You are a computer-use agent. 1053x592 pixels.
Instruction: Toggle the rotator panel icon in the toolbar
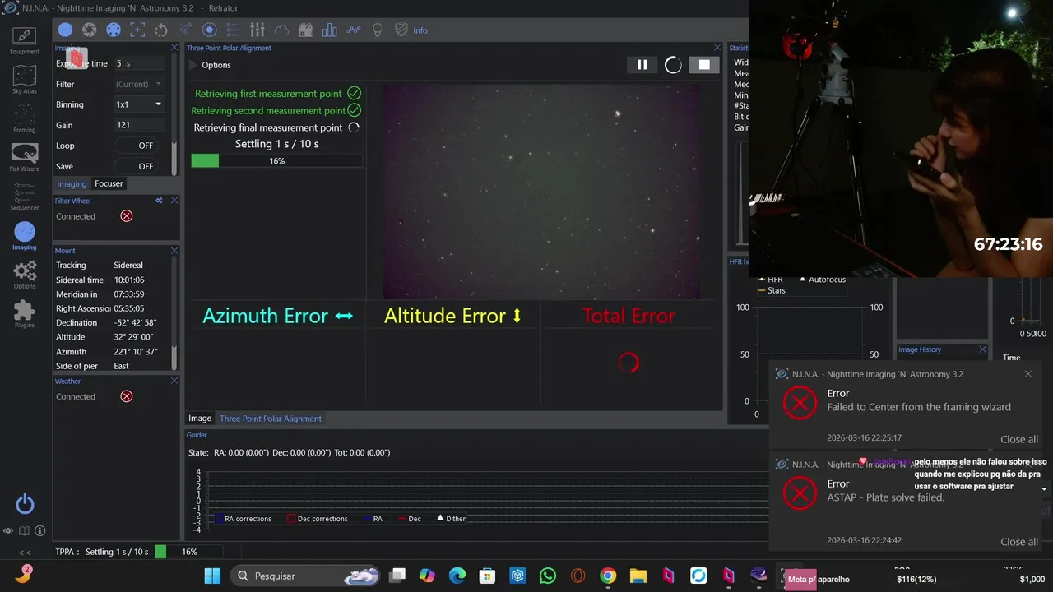pos(161,30)
